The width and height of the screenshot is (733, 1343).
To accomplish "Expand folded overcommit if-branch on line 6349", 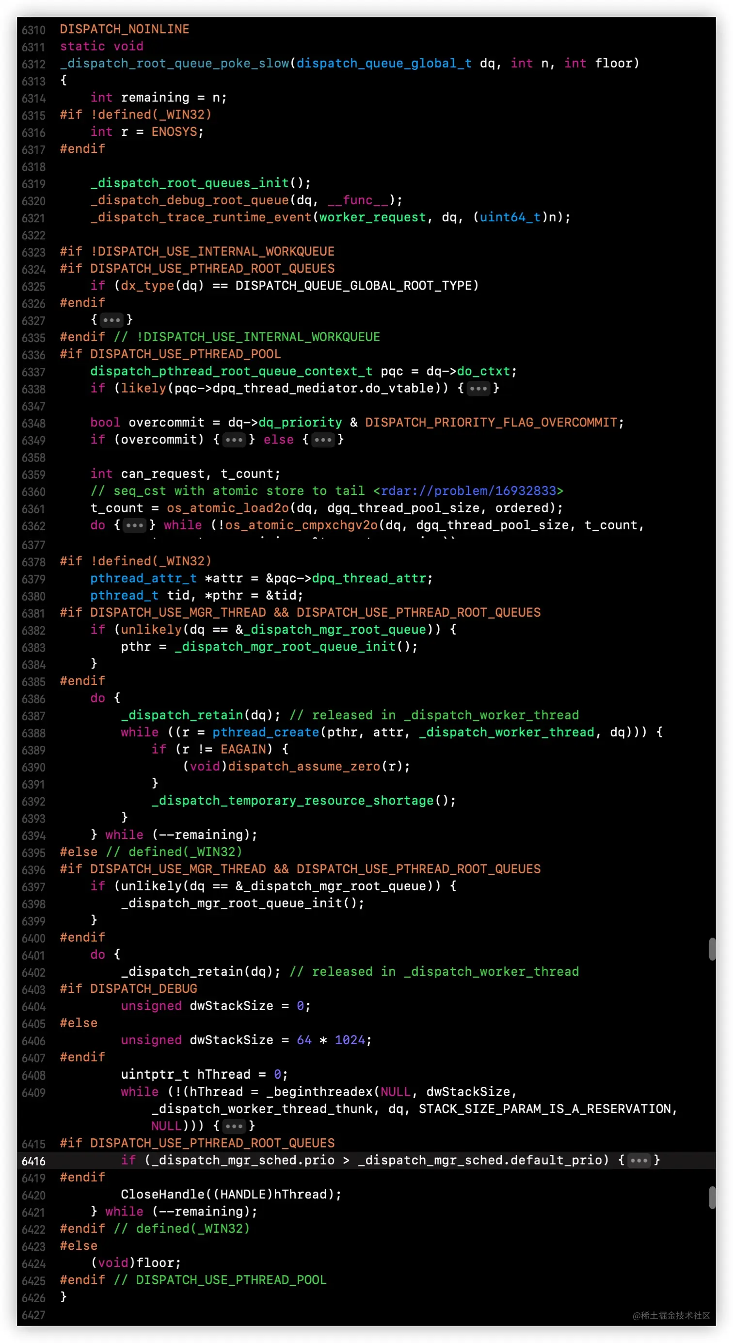I will click(x=234, y=440).
